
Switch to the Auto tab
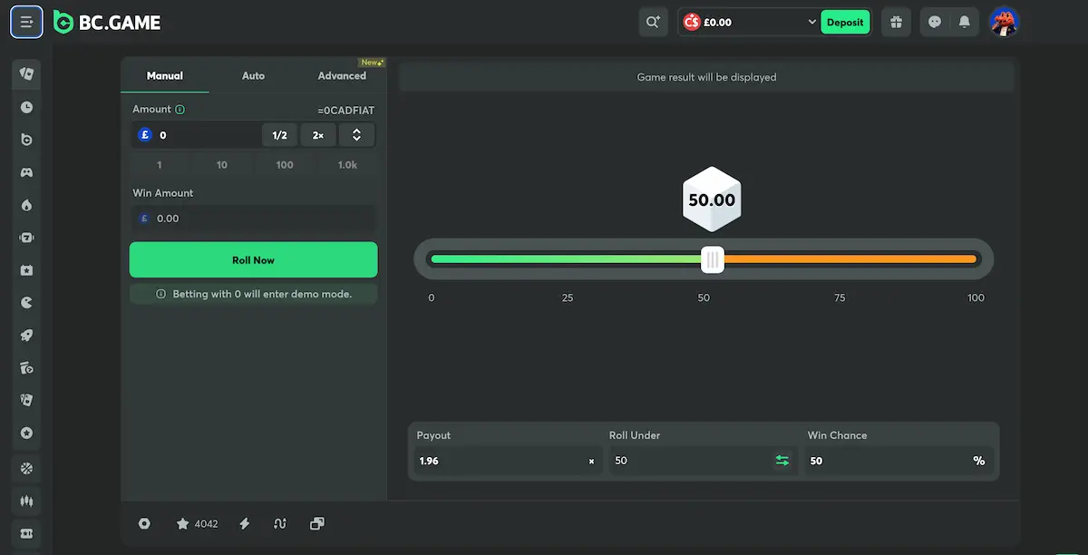[x=253, y=75]
